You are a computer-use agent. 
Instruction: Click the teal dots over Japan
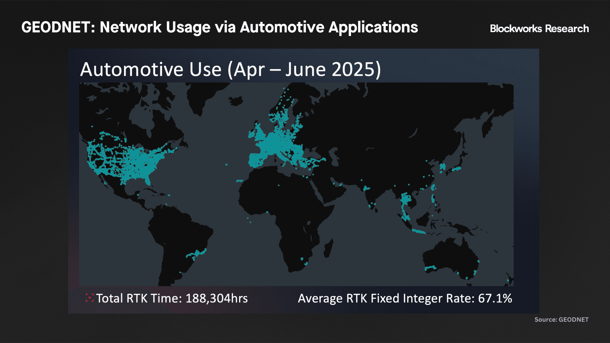(x=456, y=169)
